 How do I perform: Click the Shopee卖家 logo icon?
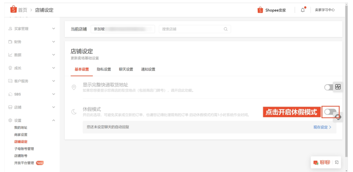260,10
